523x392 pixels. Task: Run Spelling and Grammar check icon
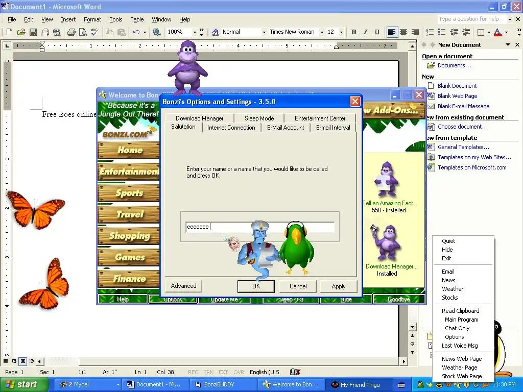pos(94,32)
